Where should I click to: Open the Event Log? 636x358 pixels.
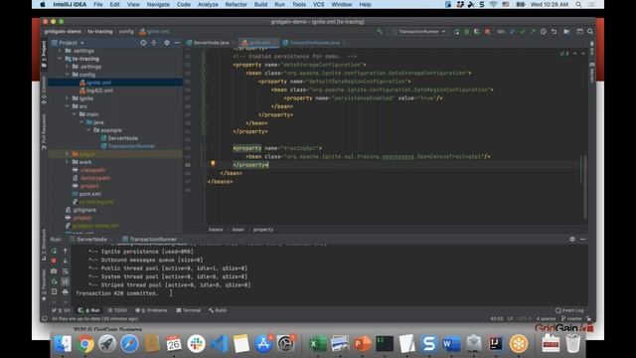[569, 310]
